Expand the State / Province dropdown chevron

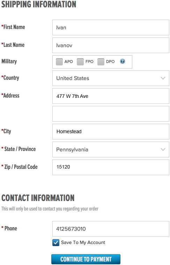coord(163,149)
